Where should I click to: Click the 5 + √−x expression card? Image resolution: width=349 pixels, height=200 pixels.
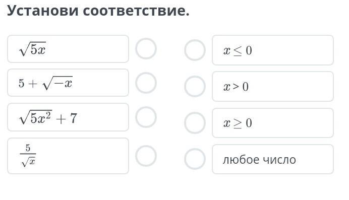[68, 83]
